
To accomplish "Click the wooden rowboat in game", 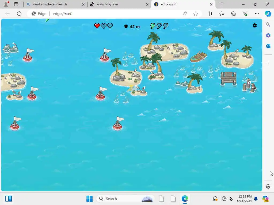I will click(199, 57).
